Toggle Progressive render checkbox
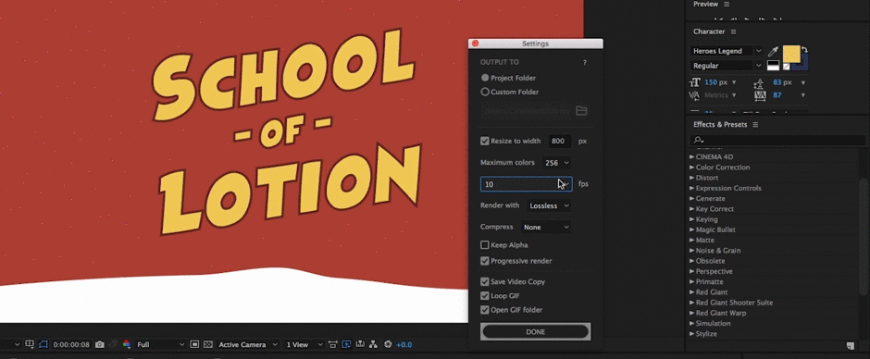This screenshot has width=870, height=359. [485, 261]
